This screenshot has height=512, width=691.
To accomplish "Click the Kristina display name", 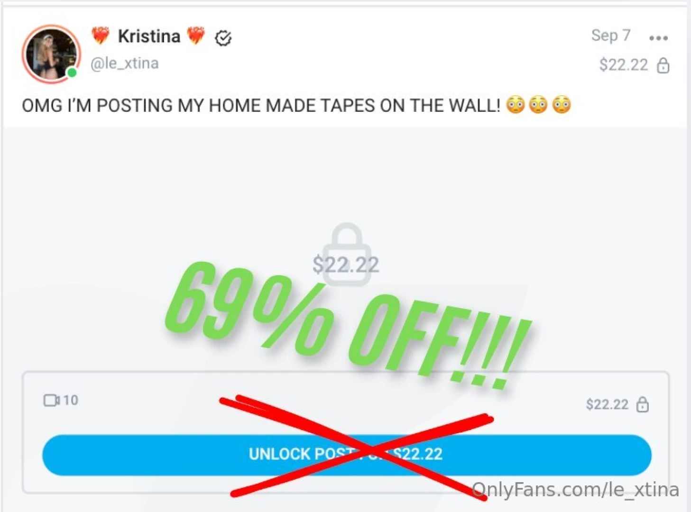I will [149, 36].
